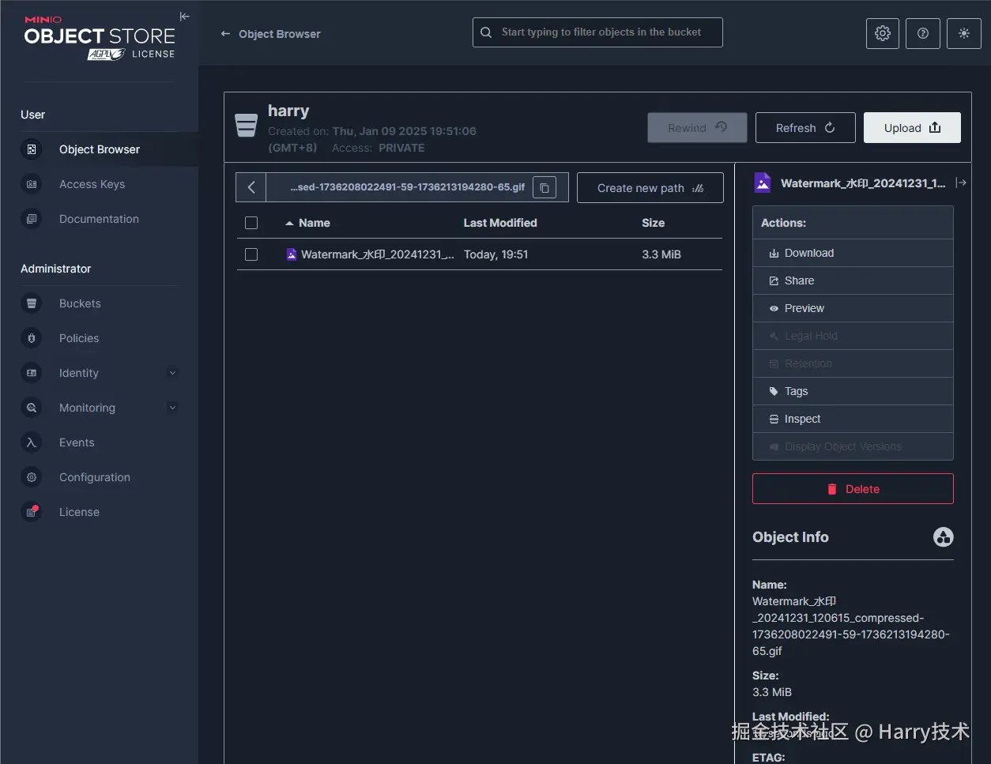Click the Rewind button
Screen dimensions: 991x764
[x=697, y=128]
